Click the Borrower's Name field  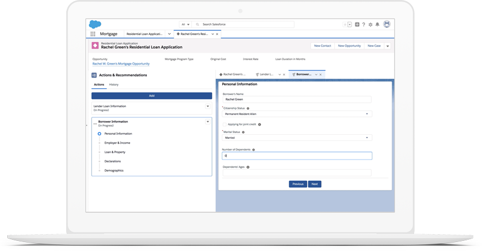(297, 99)
